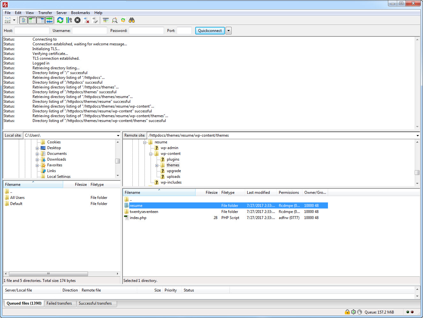423x318 pixels.
Task: Open the Site Manager icon
Action: coord(7,20)
